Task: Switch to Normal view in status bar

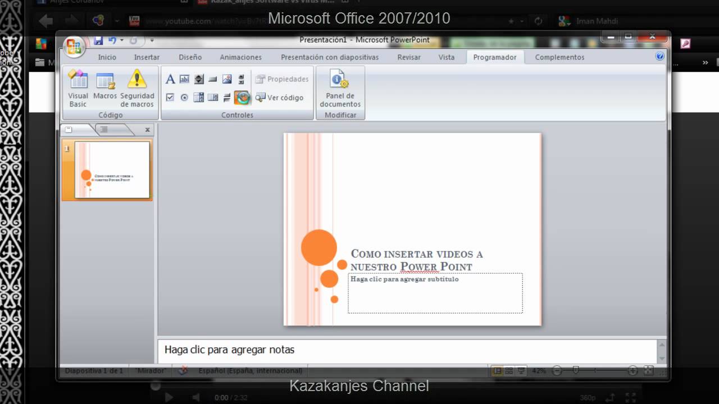Action: click(x=497, y=370)
